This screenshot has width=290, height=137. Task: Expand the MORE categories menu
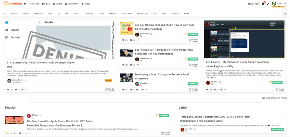click(187, 14)
